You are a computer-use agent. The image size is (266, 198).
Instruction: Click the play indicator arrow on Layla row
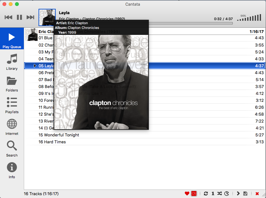coord(35,66)
